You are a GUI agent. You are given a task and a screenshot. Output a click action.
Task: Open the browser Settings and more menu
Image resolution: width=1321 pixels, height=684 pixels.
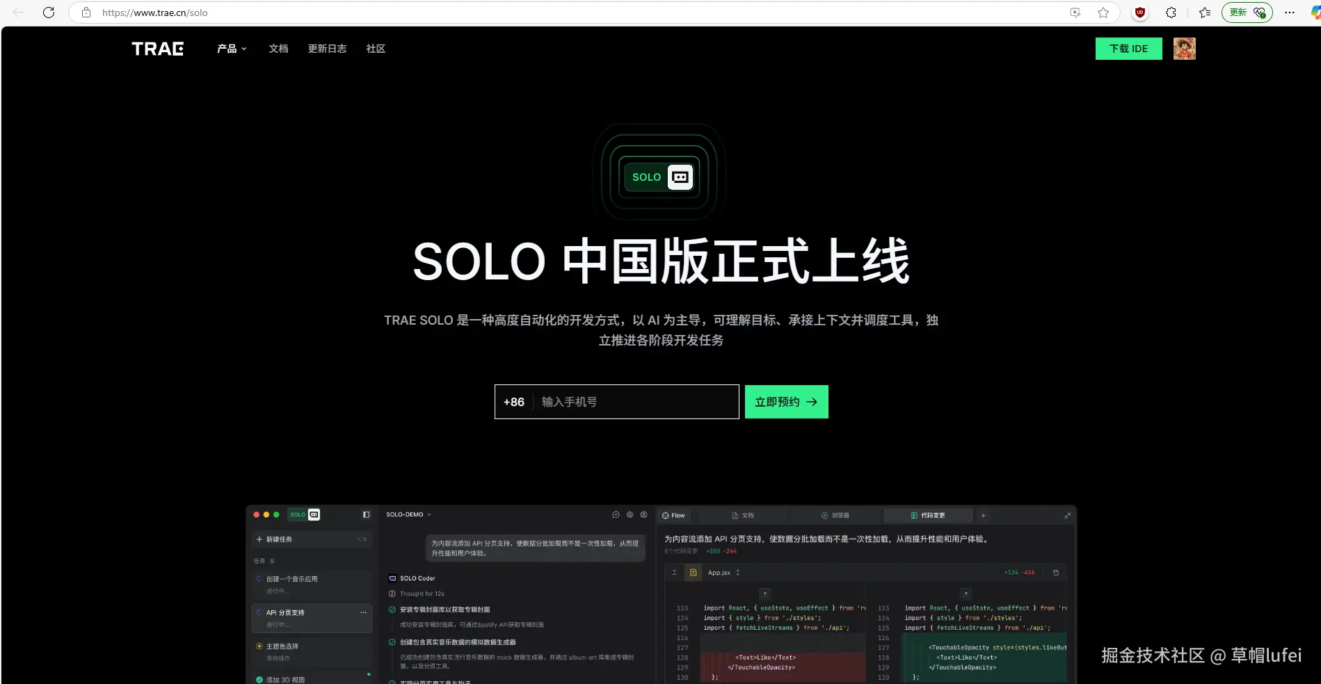point(1289,13)
